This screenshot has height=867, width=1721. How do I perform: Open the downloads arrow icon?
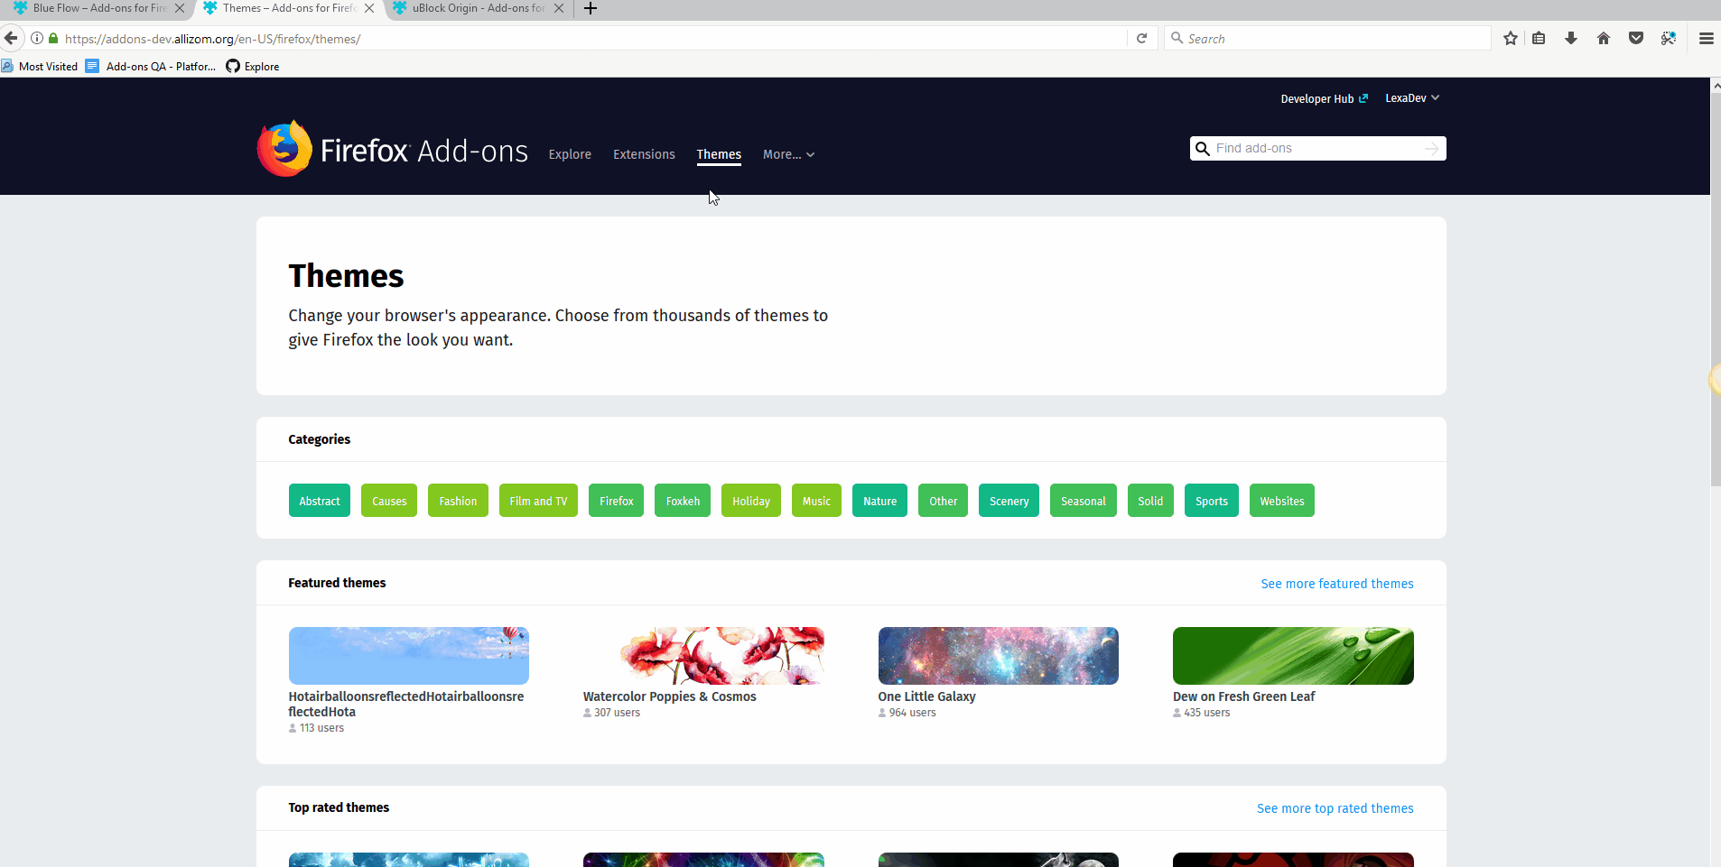1571,38
